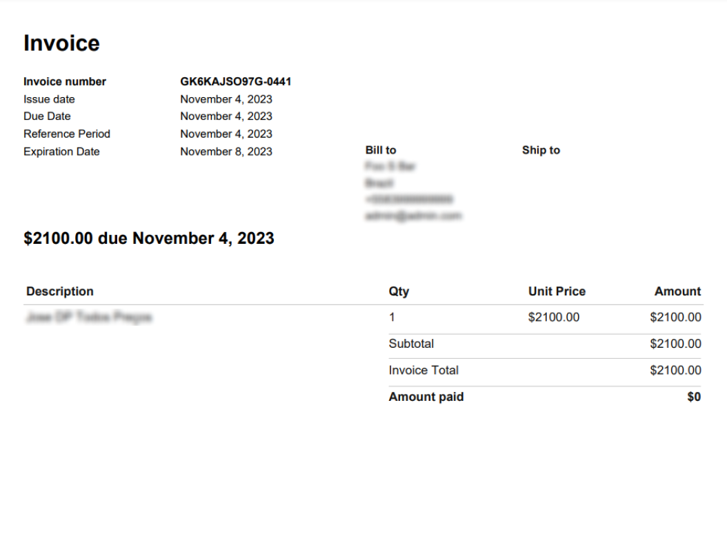Click the $2100.00 due November 4 heading
This screenshot has height=551, width=727.
149,238
